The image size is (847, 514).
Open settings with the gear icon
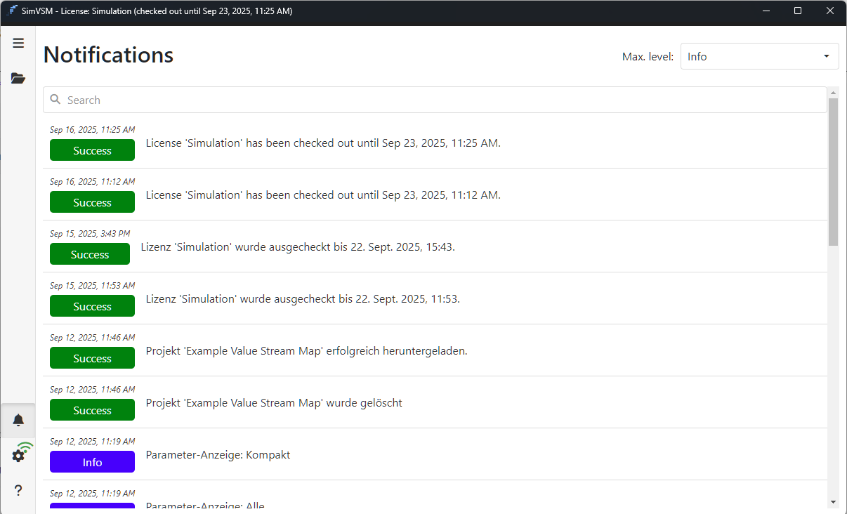tap(18, 456)
